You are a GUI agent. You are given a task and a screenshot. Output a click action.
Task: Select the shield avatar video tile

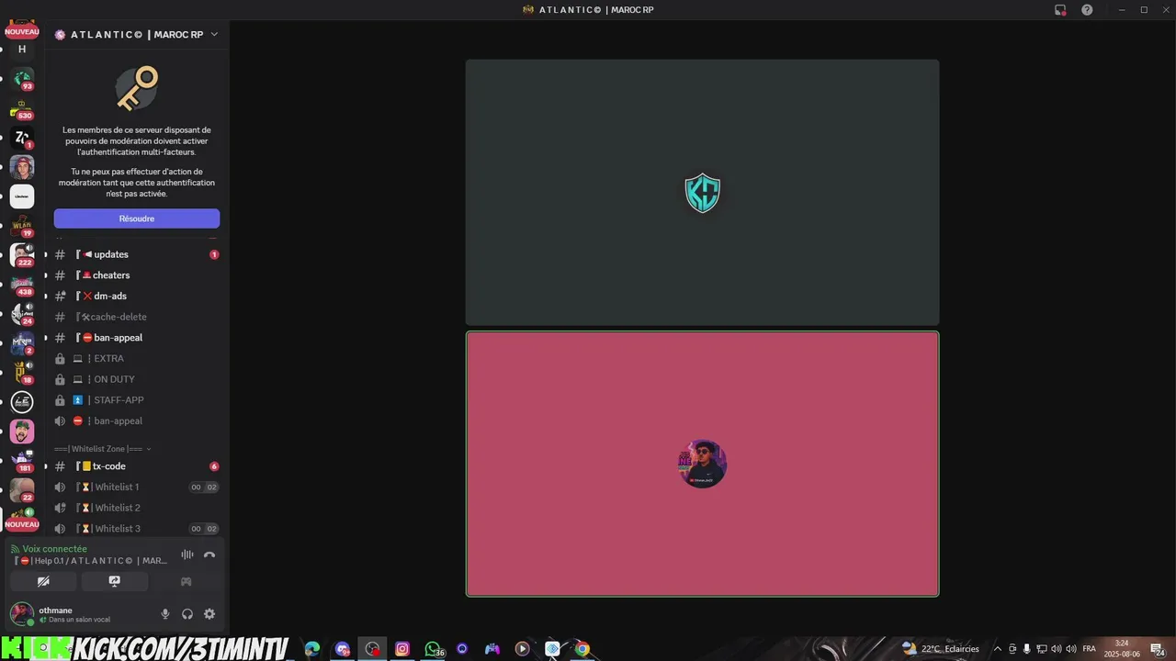[702, 193]
